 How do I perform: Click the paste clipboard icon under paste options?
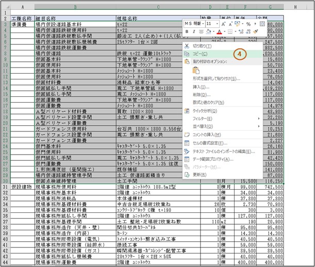(x=196, y=70)
